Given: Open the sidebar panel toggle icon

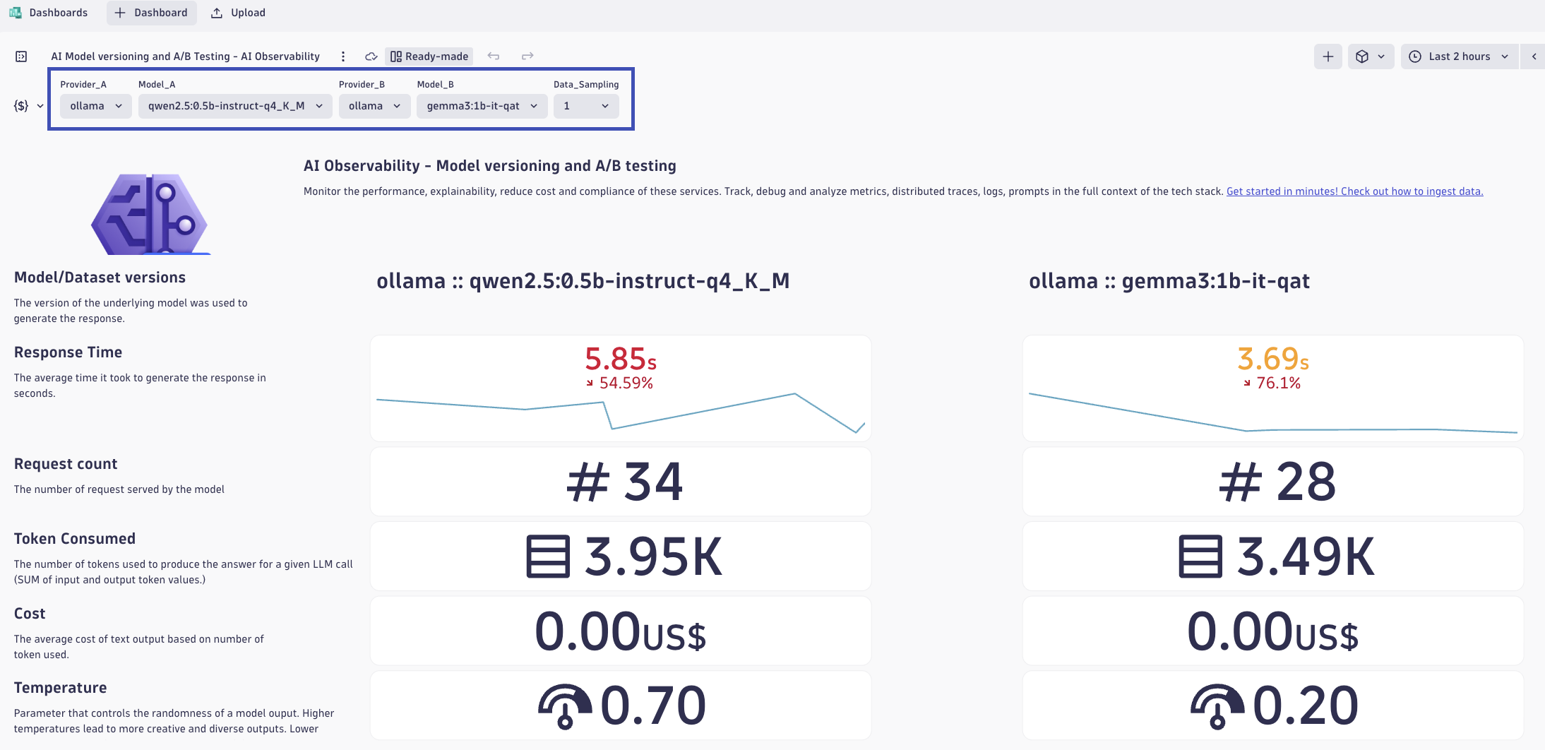Looking at the screenshot, I should pos(21,56).
